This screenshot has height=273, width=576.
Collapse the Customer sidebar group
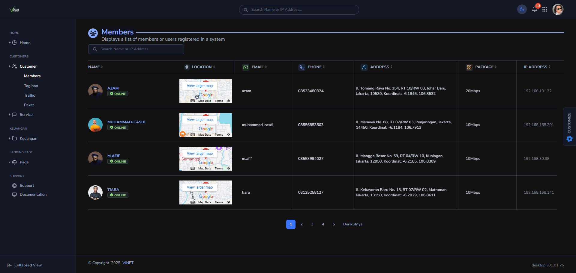click(28, 66)
